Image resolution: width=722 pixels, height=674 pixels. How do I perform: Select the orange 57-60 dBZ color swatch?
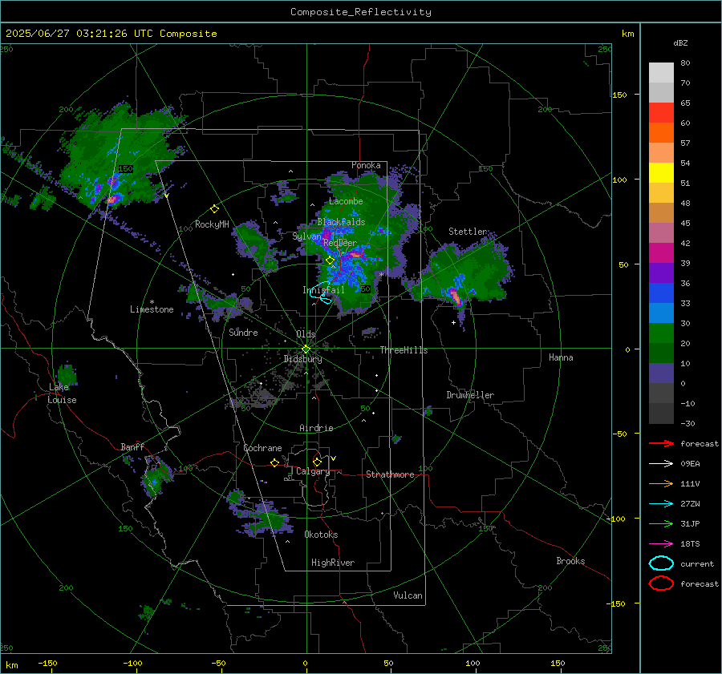pos(661,133)
